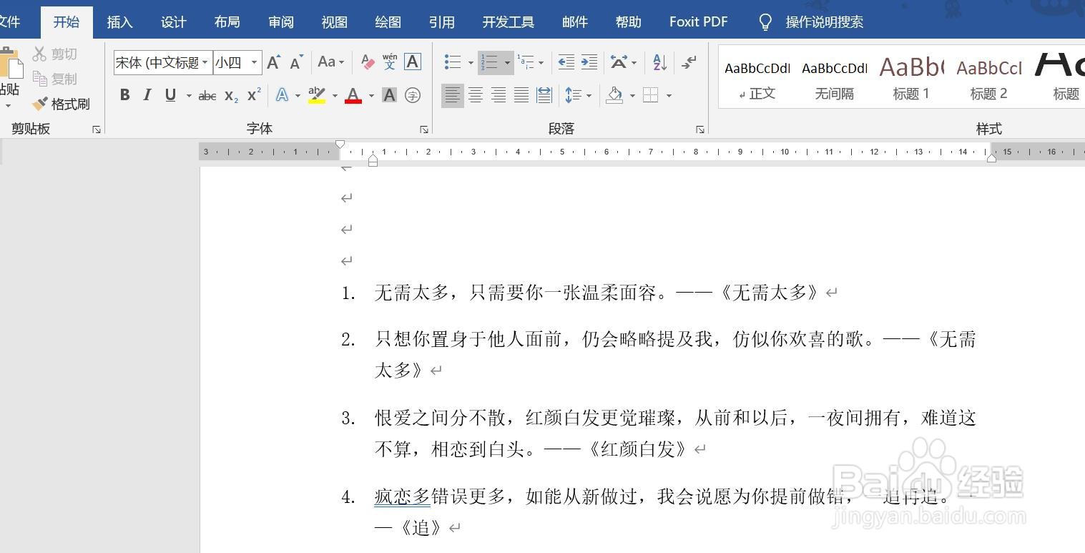Open the font size dropdown showing 小四

tap(252, 62)
